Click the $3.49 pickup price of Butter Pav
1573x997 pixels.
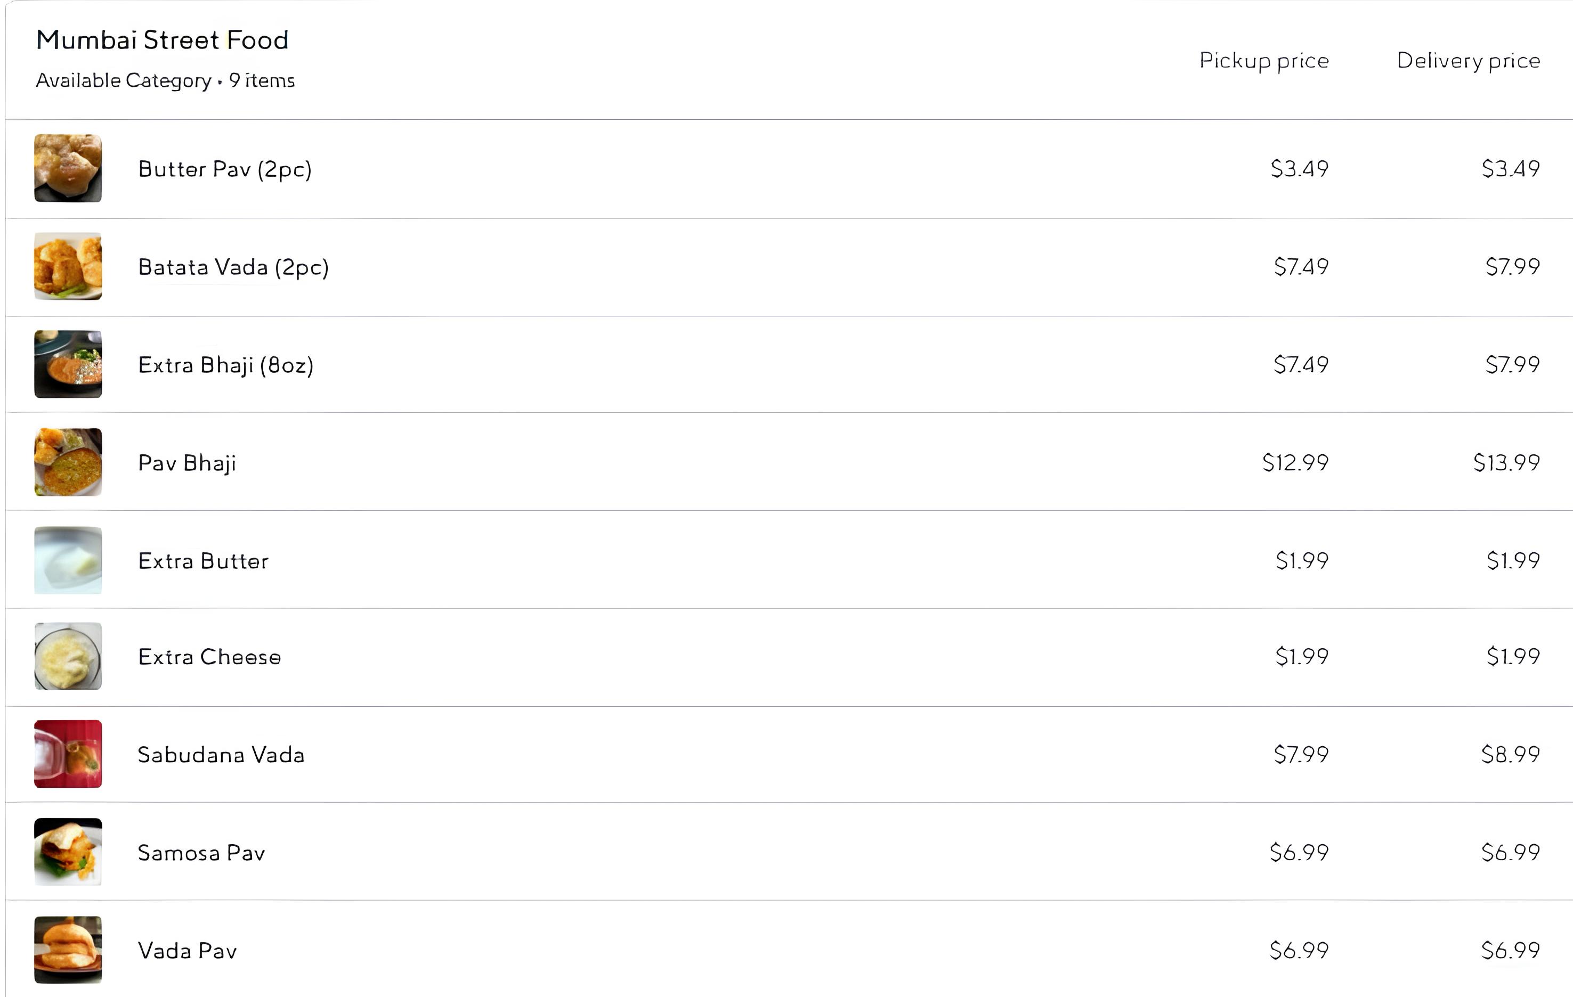[1299, 169]
